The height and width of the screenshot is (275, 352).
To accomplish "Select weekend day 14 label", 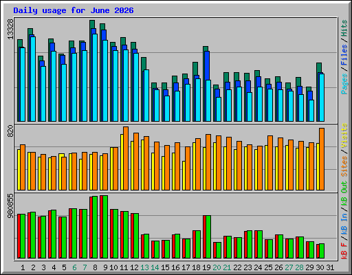I will click(x=155, y=267).
